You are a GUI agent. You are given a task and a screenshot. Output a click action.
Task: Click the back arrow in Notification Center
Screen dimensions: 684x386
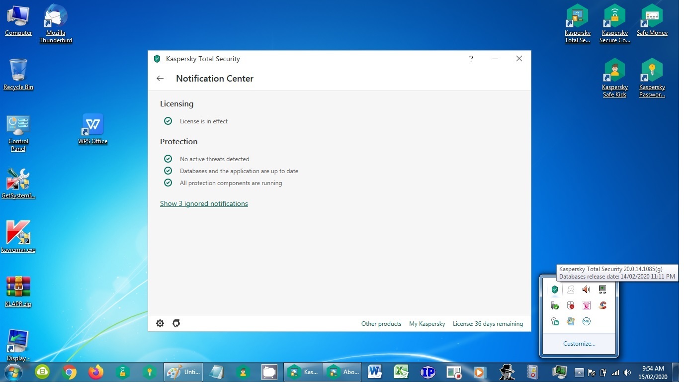click(x=160, y=79)
